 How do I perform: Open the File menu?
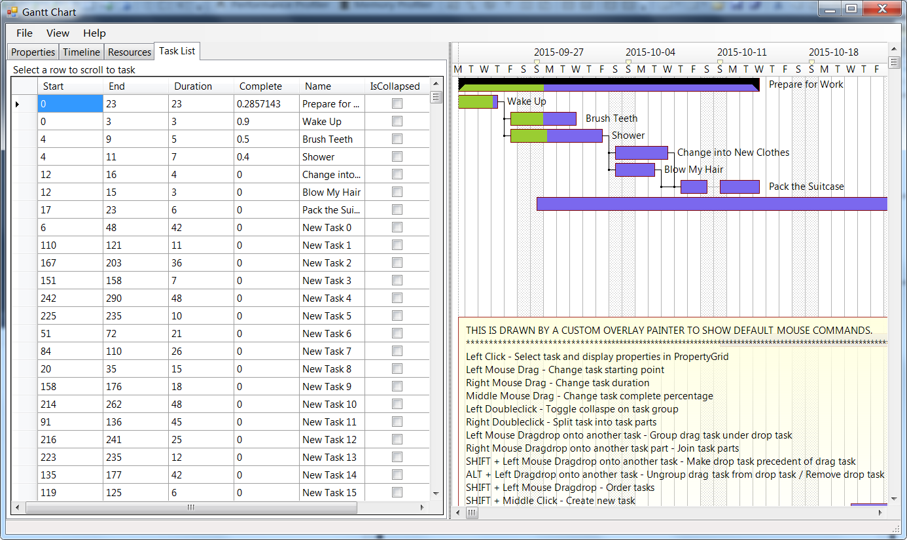24,33
